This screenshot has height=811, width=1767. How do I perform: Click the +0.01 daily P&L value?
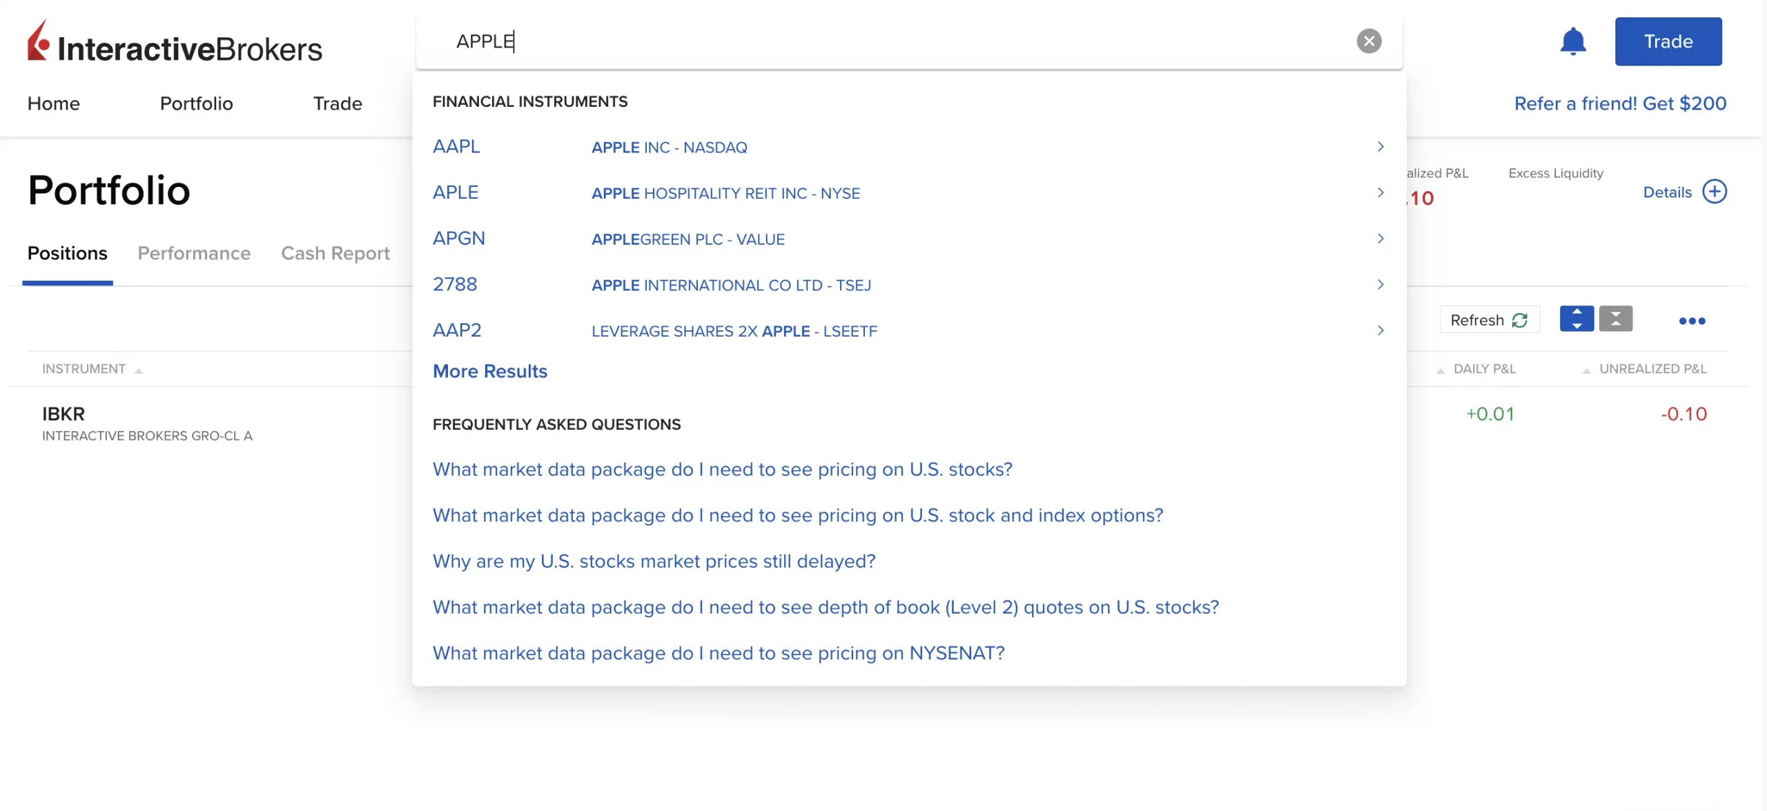click(1490, 414)
